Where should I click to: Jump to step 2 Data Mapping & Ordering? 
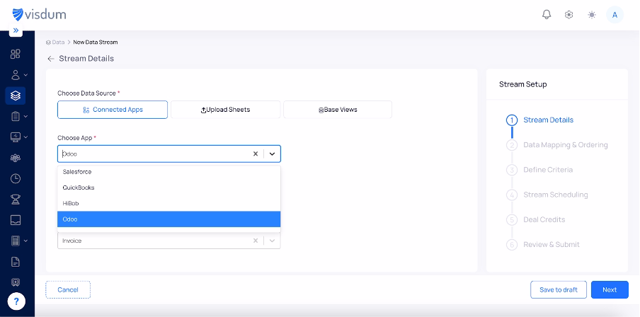coord(557,145)
